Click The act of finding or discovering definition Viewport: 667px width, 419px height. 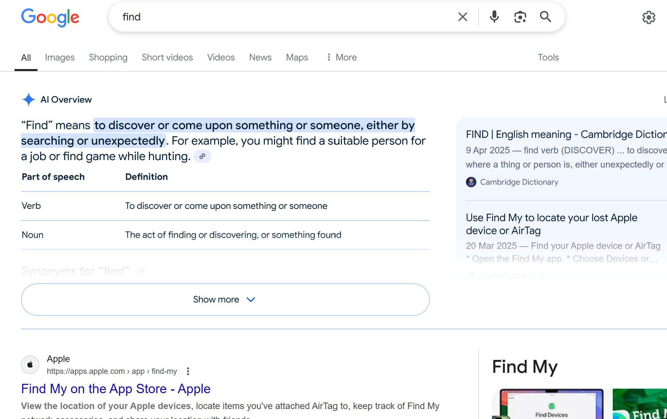(x=233, y=235)
